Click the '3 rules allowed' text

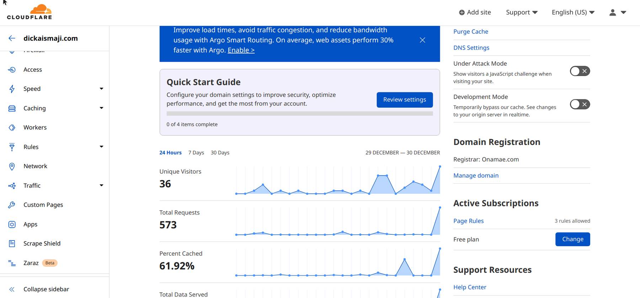coord(572,221)
